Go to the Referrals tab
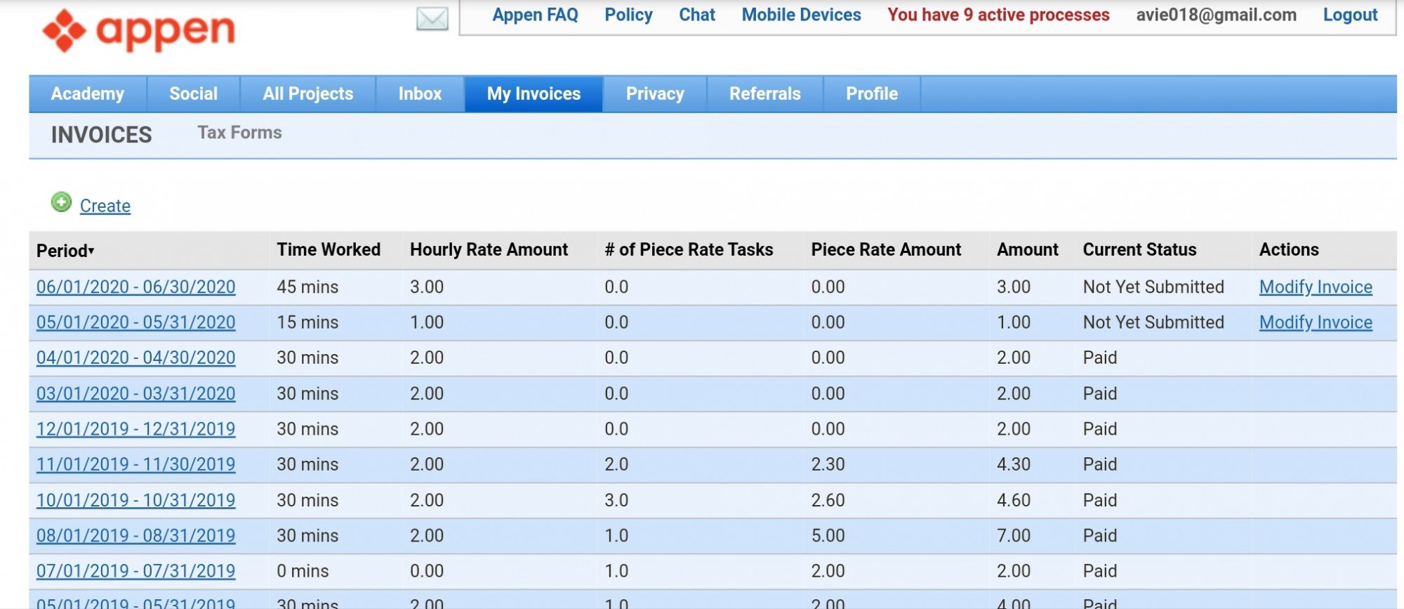This screenshot has height=609, width=1404. tap(765, 93)
